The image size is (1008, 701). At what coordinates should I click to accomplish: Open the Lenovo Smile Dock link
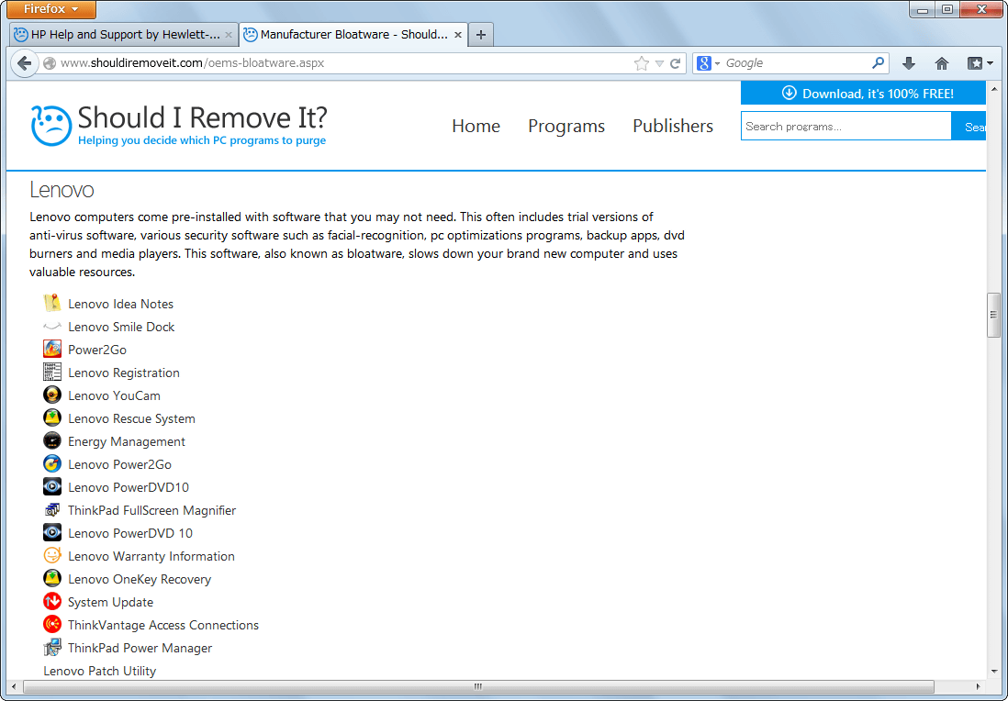pyautogui.click(x=121, y=327)
